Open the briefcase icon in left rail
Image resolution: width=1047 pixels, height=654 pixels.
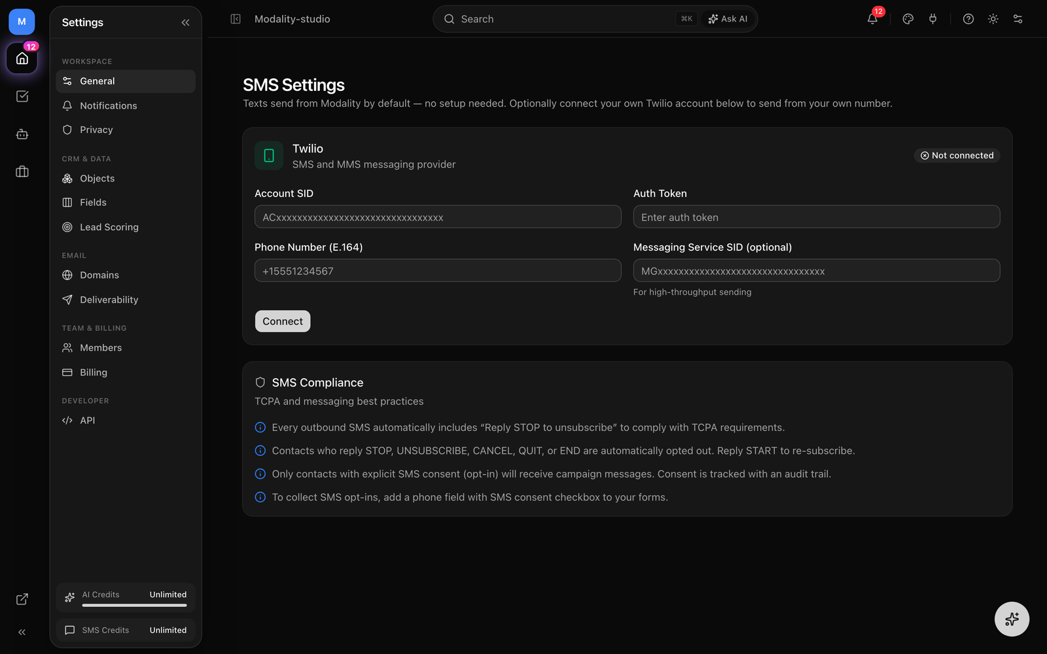point(22,171)
